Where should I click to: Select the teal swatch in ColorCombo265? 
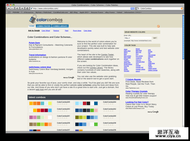tap(42, 103)
